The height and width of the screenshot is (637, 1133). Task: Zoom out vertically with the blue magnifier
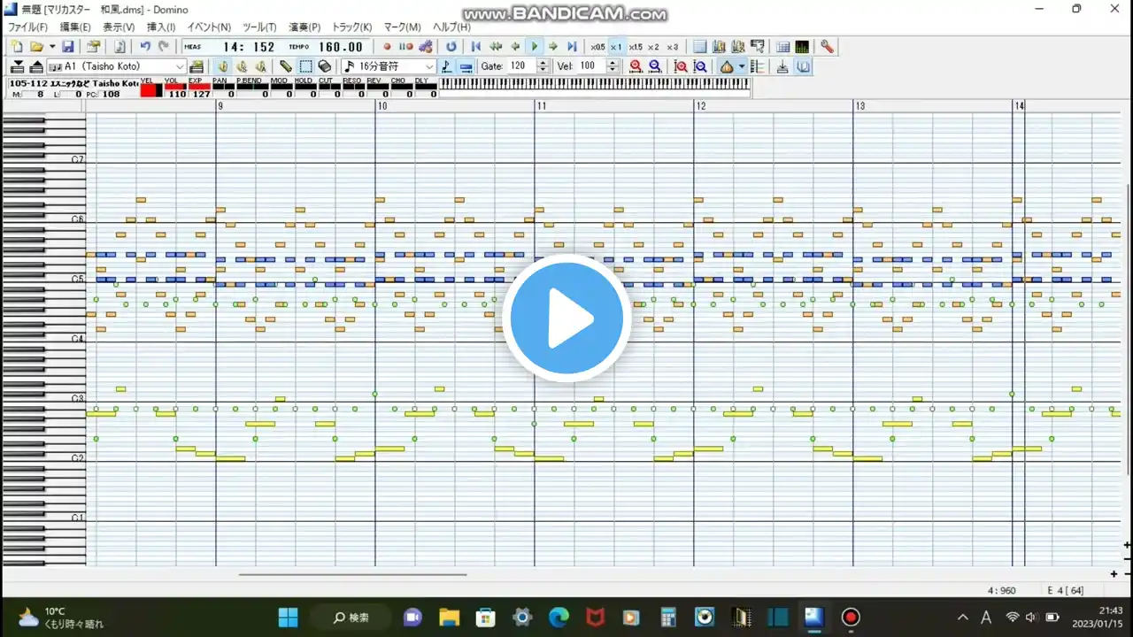[700, 66]
